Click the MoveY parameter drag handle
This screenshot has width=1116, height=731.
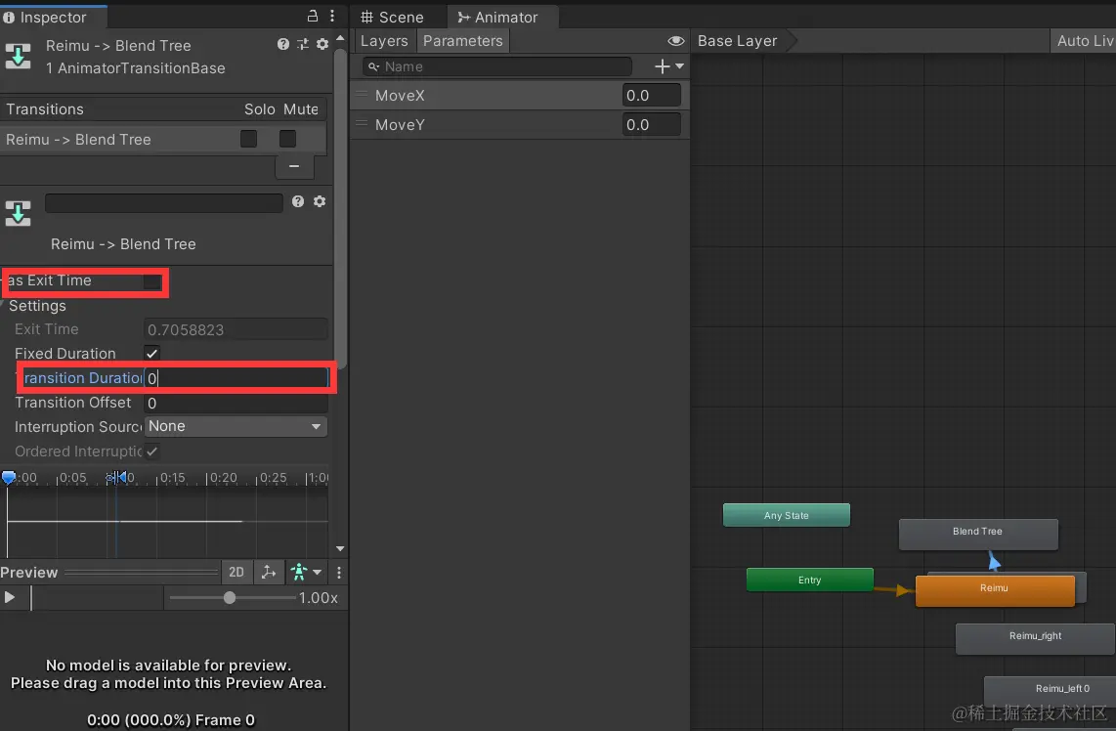tap(363, 123)
